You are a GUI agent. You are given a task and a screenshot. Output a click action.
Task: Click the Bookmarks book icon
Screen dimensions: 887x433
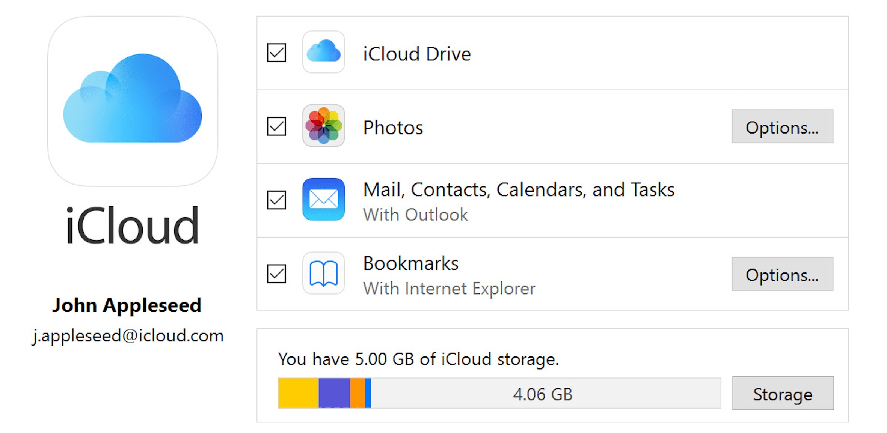click(324, 274)
